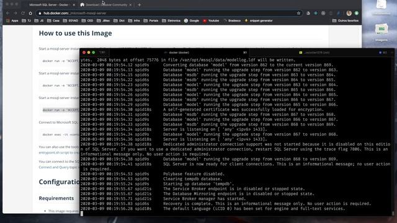
Task: Click the first 'docker run -e' code snippet
Action: coord(60,61)
